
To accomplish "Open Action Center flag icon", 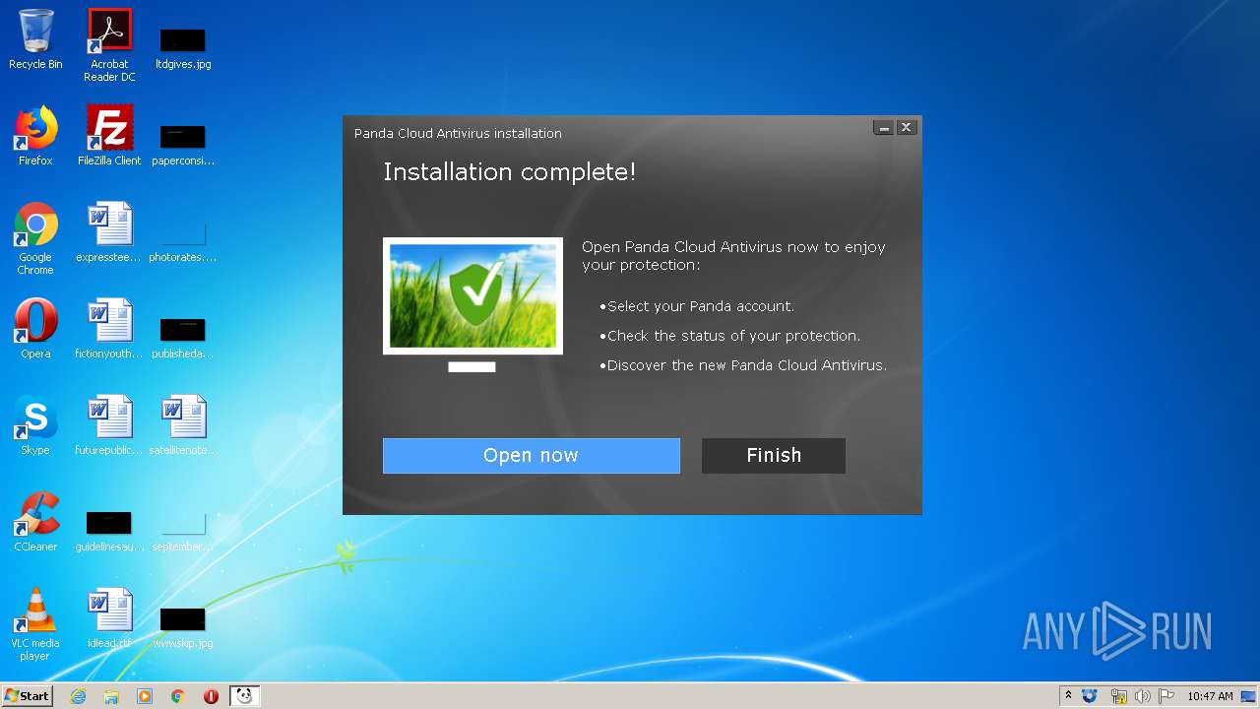I will (1165, 696).
